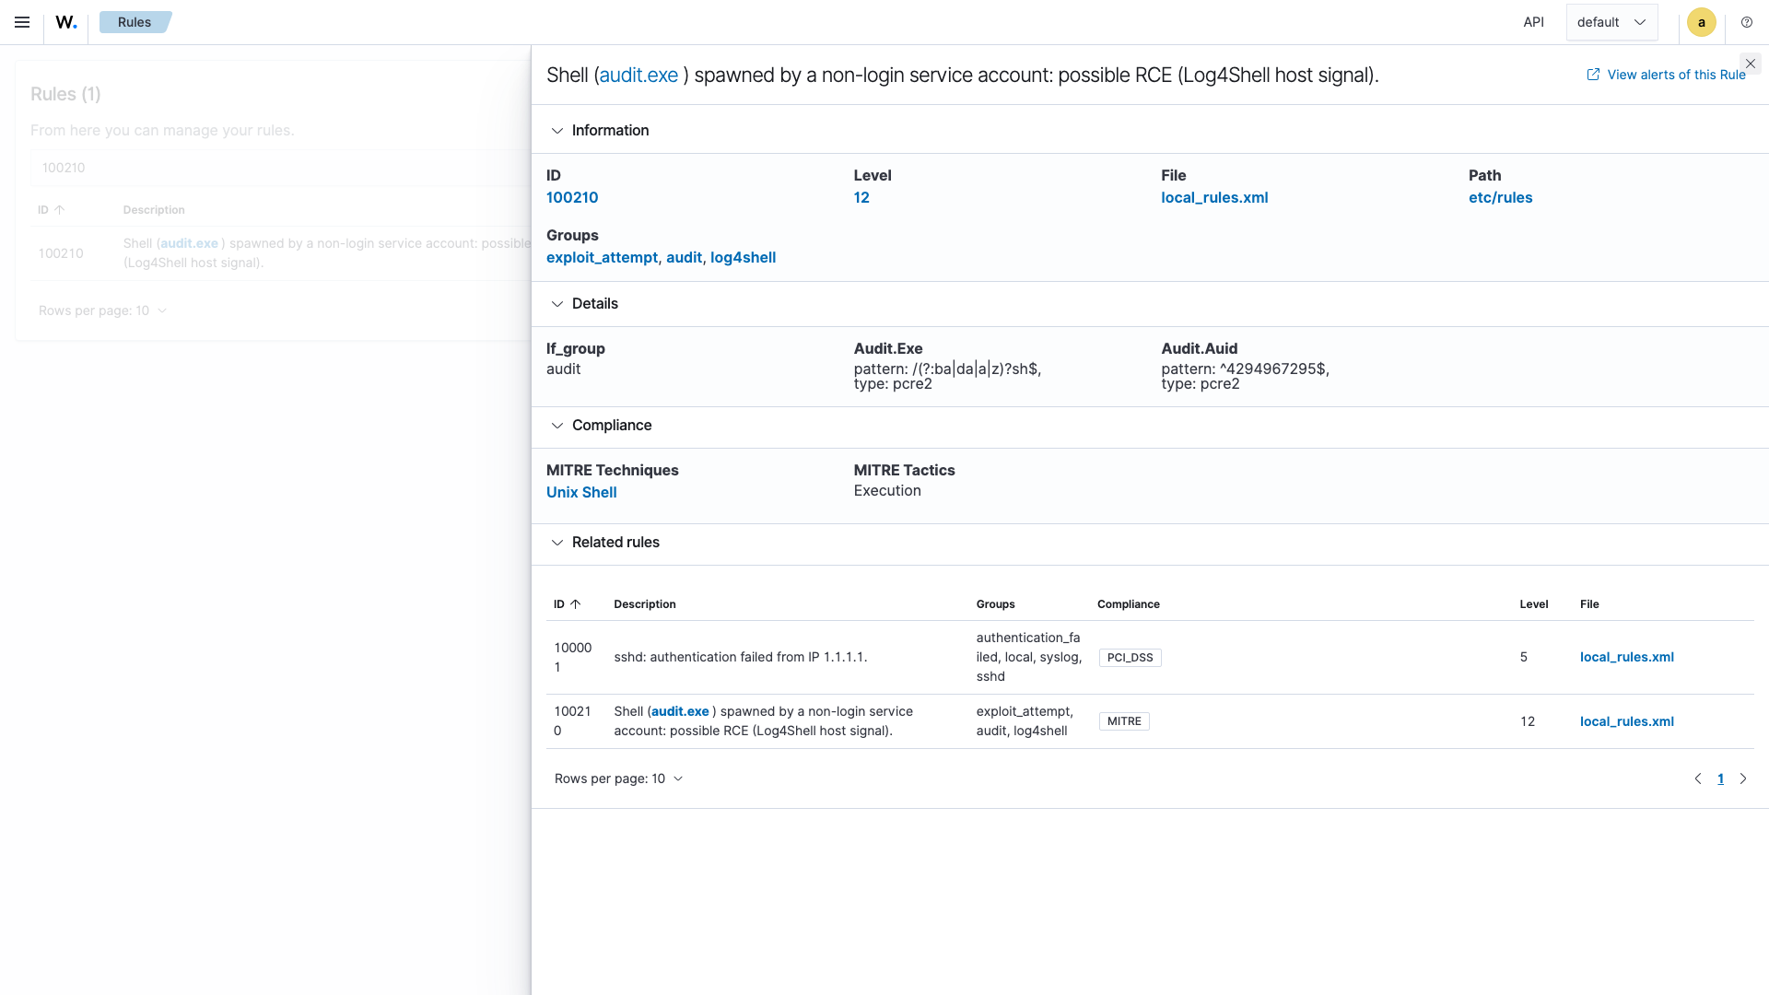Click audit.exe link in flyout title
This screenshot has width=1769, height=995.
coord(638,76)
